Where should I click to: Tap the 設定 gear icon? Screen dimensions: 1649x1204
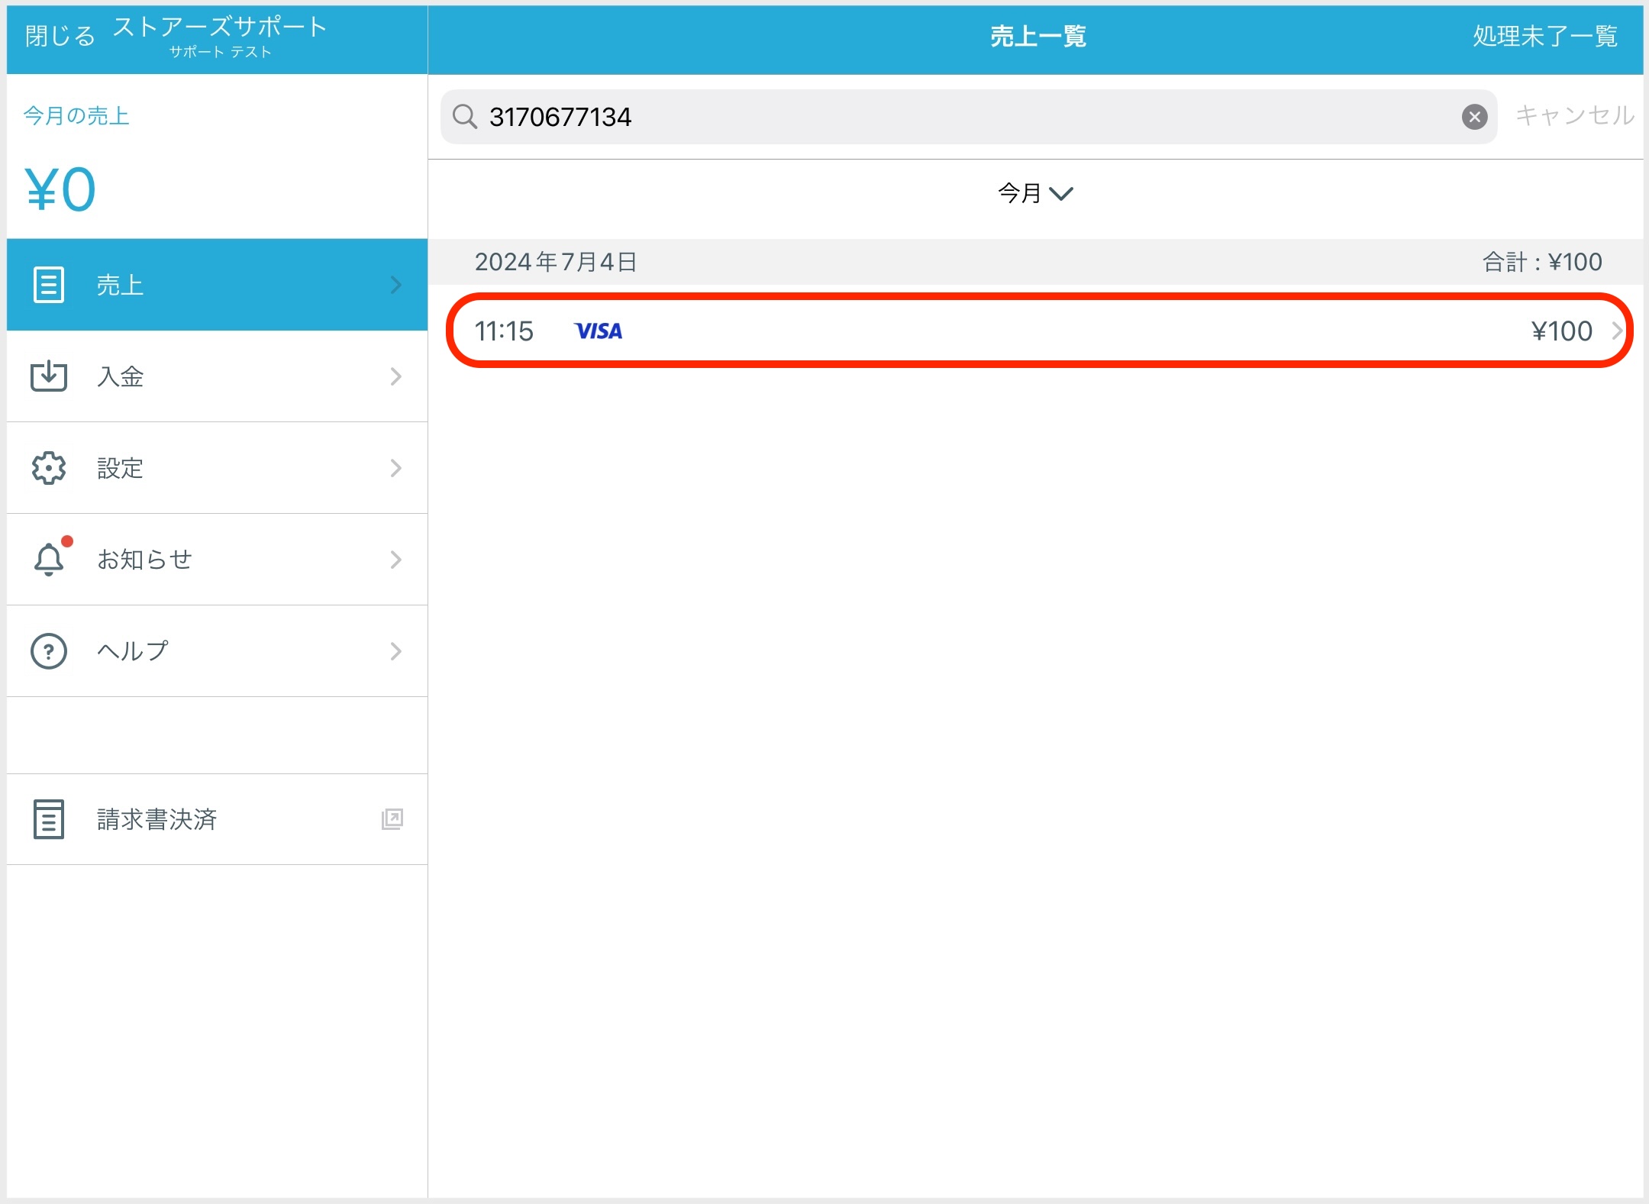(49, 467)
